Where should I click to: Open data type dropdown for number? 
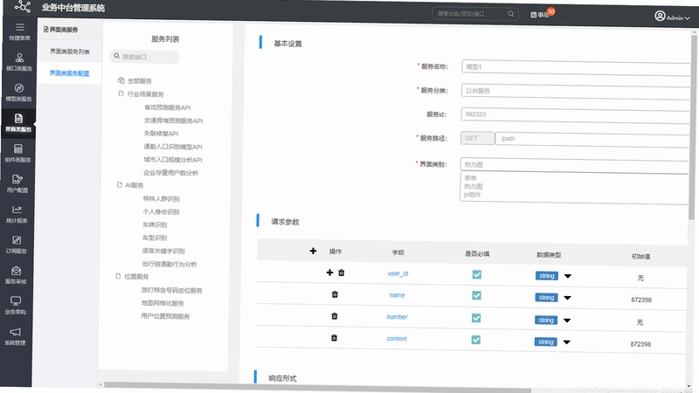[x=566, y=321]
